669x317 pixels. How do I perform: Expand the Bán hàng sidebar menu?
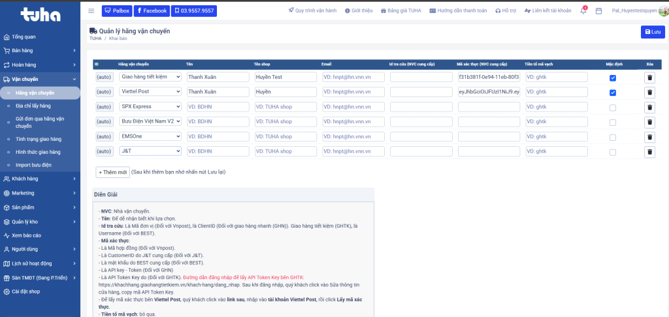point(40,50)
